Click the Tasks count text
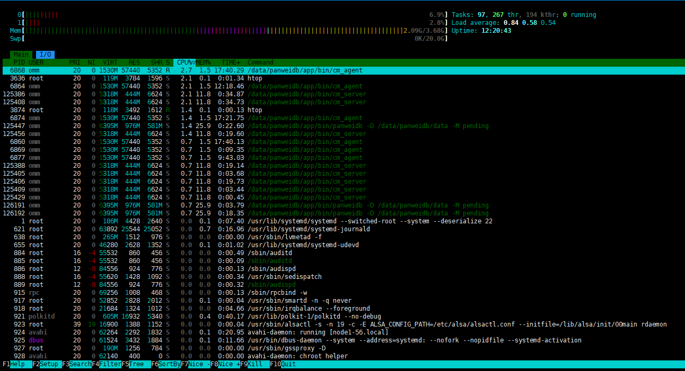 coord(524,15)
